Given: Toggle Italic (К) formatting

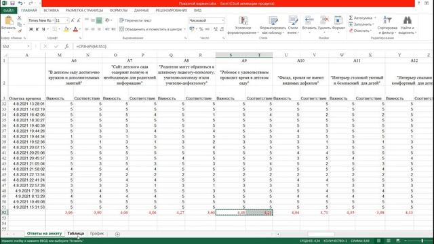Looking at the screenshot, I should [x=37, y=29].
